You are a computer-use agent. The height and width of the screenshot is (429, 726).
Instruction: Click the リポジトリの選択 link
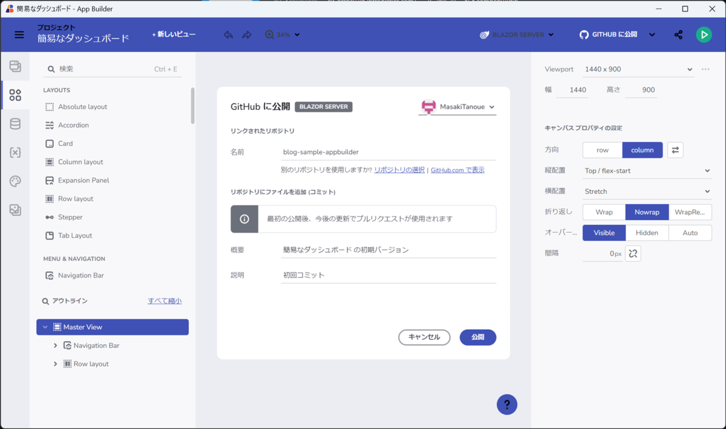pyautogui.click(x=399, y=170)
